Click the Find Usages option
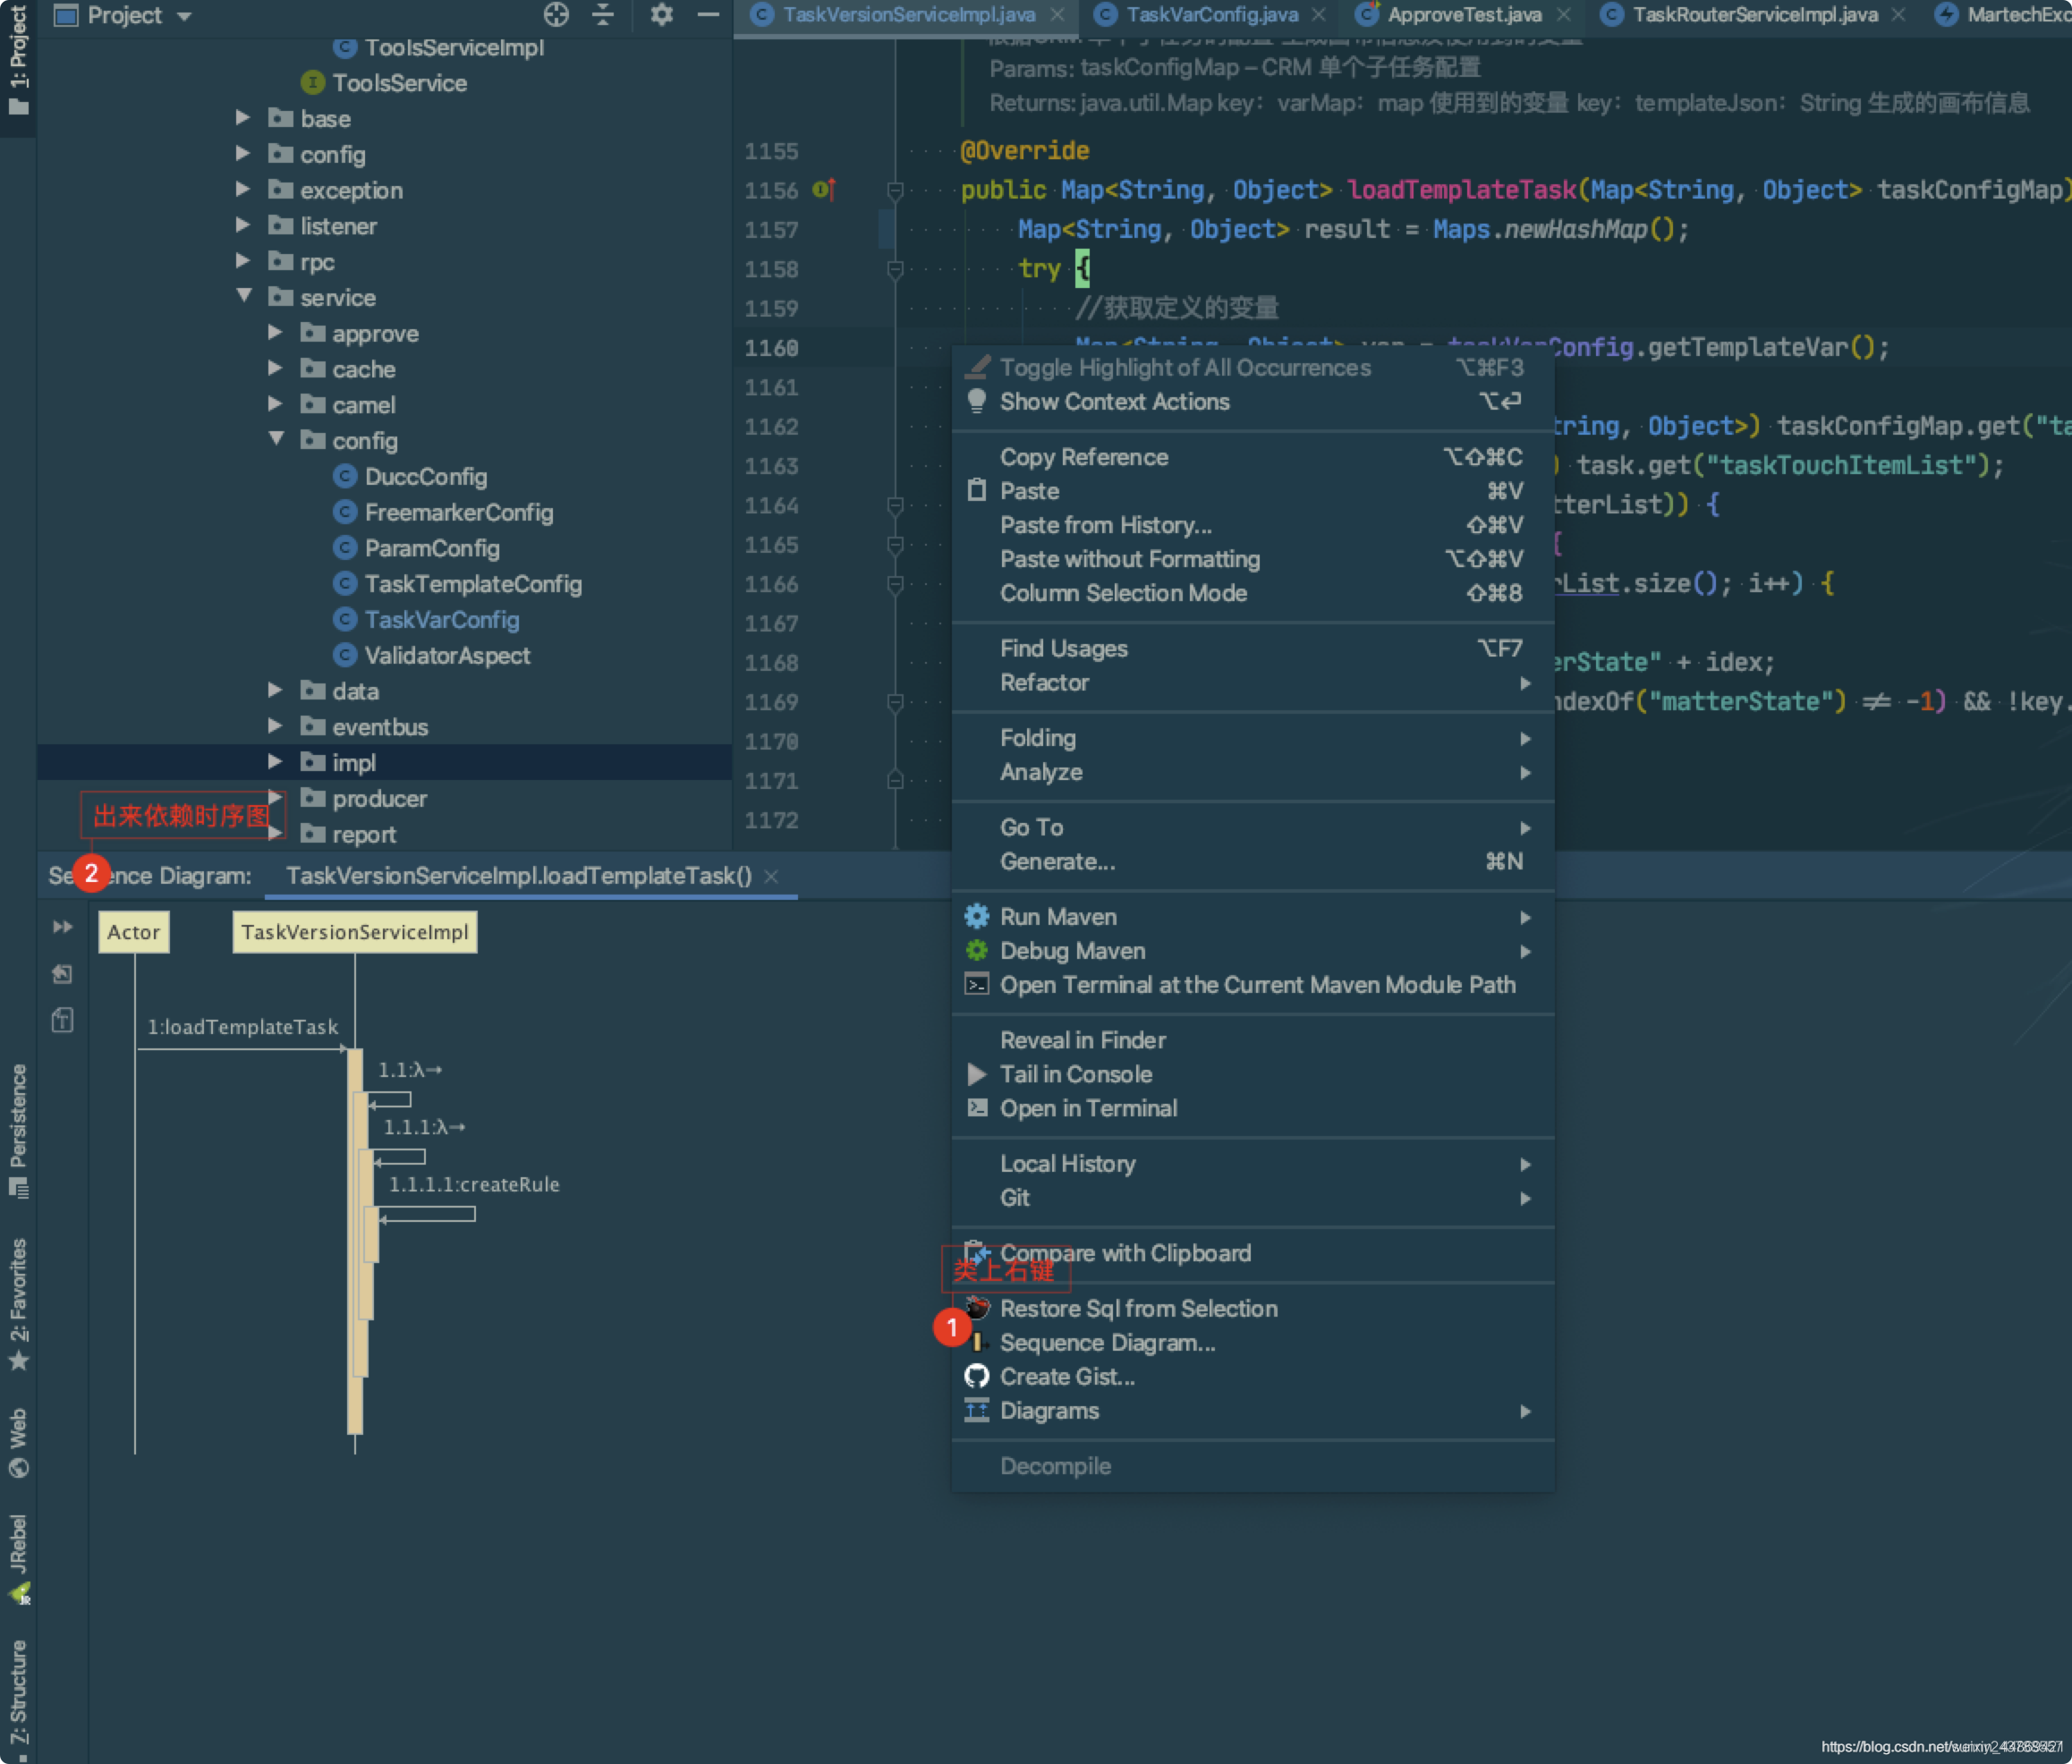 click(x=1062, y=649)
